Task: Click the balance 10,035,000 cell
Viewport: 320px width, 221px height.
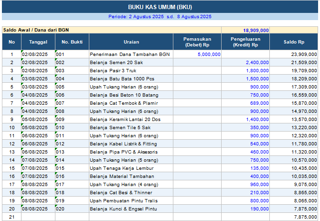Action: [x=294, y=176]
